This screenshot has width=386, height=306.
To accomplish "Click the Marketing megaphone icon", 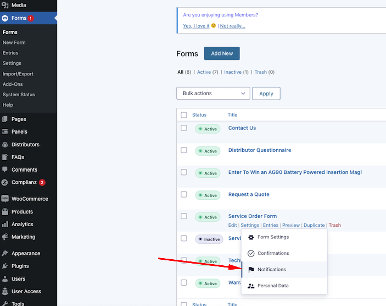I will coord(5,237).
